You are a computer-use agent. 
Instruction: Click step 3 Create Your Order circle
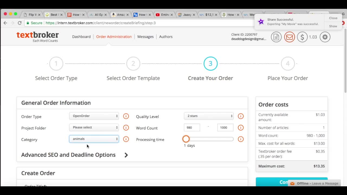click(210, 64)
